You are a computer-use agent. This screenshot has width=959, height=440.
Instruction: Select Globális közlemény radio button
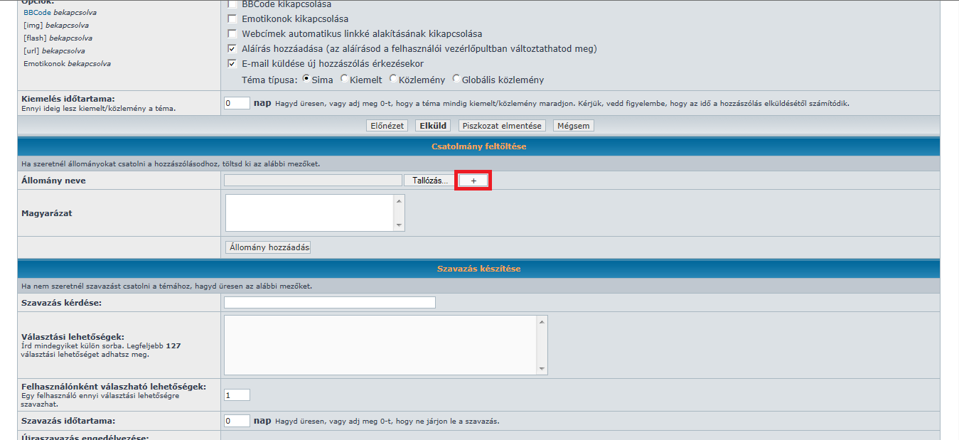pos(456,79)
